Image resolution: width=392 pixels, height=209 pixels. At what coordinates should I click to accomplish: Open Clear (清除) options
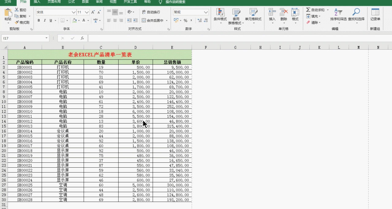coord(314,22)
